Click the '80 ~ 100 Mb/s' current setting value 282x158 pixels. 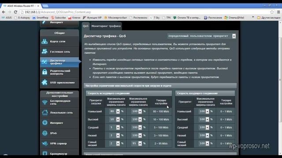point(161,111)
